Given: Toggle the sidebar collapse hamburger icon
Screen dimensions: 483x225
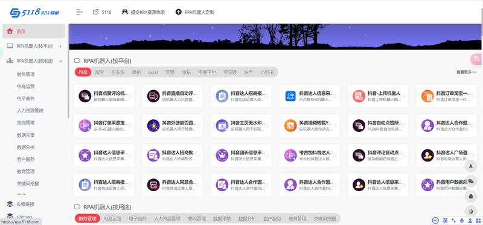Looking at the screenshot, I should tap(80, 12).
